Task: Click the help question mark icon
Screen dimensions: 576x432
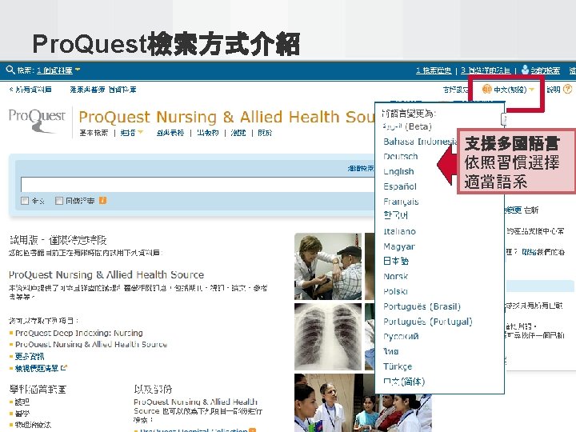Action: click(567, 89)
